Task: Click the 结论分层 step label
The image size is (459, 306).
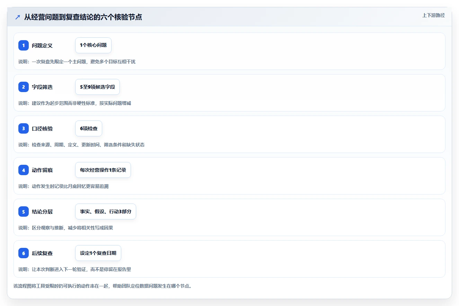Action: (x=42, y=211)
